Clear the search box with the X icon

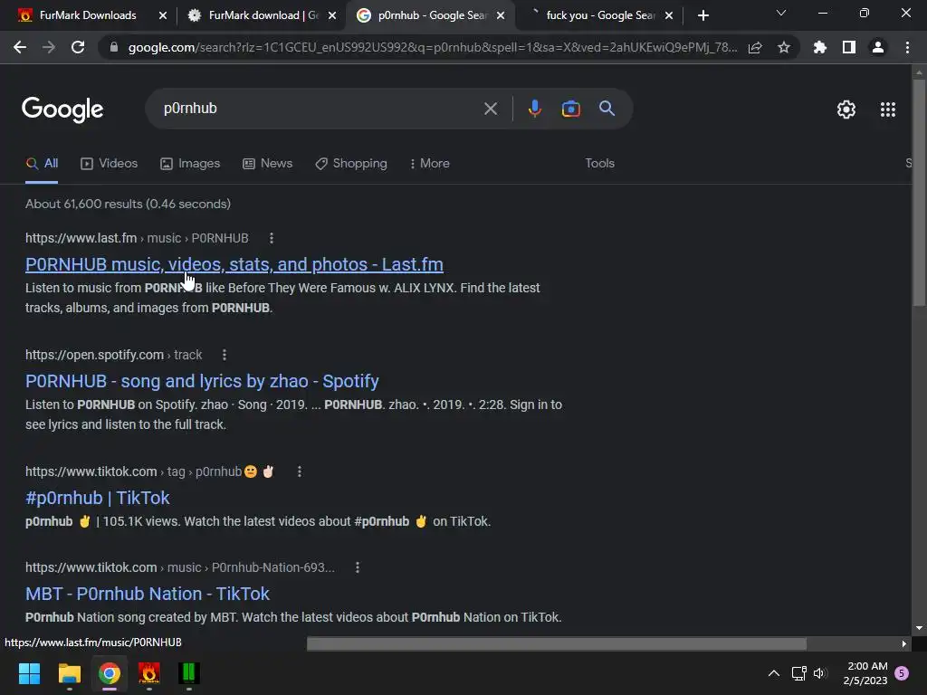pos(490,109)
